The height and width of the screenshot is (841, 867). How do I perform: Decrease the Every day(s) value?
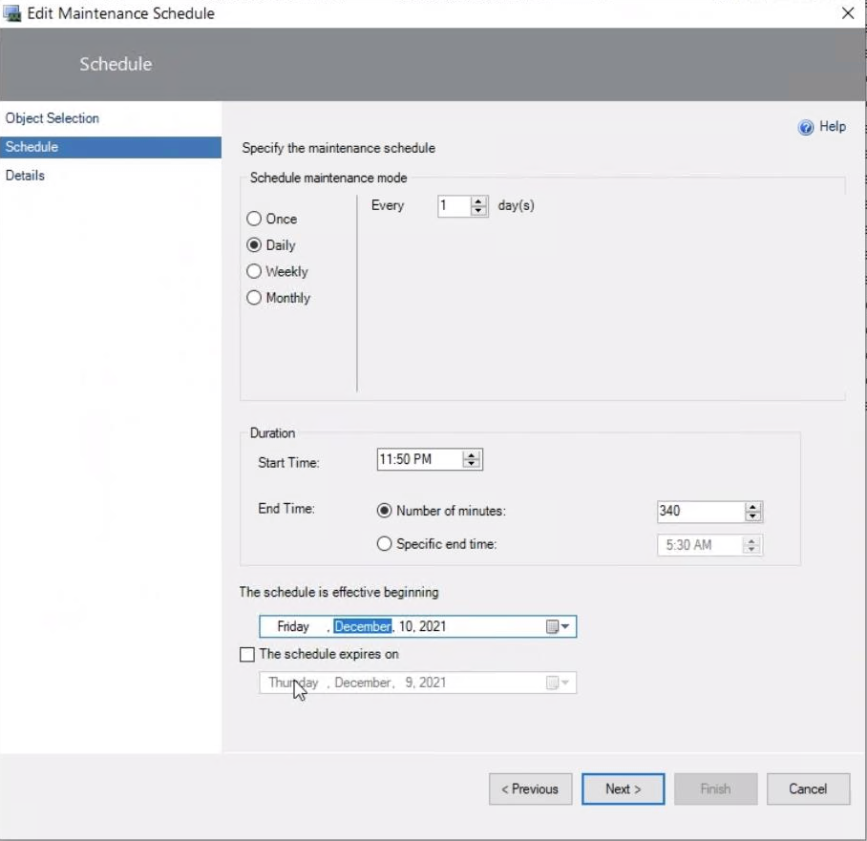(x=478, y=211)
